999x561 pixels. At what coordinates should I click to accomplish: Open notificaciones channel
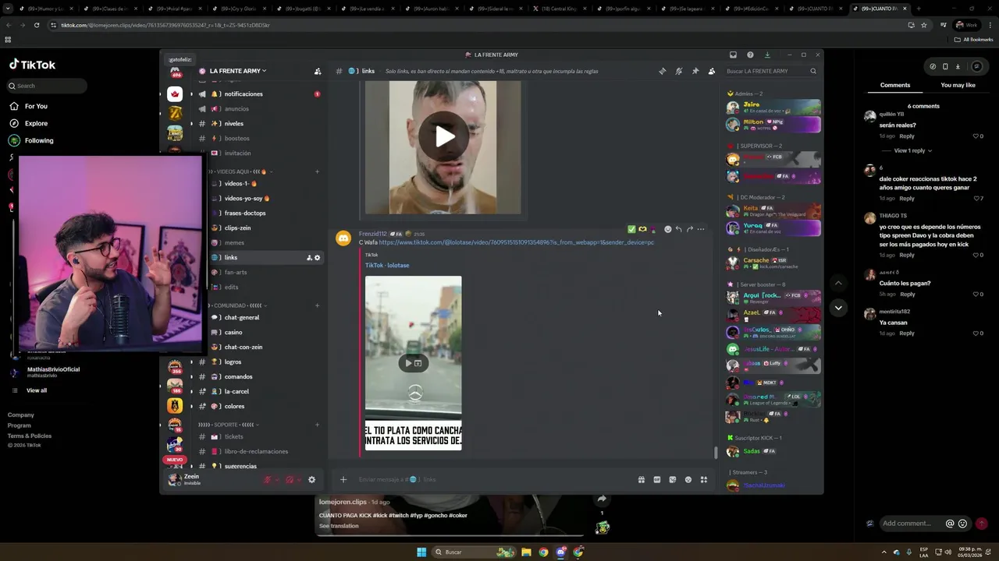(244, 93)
